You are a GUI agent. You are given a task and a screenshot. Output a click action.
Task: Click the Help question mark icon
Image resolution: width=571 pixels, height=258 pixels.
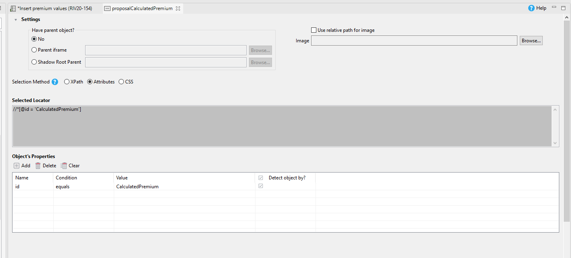[531, 8]
